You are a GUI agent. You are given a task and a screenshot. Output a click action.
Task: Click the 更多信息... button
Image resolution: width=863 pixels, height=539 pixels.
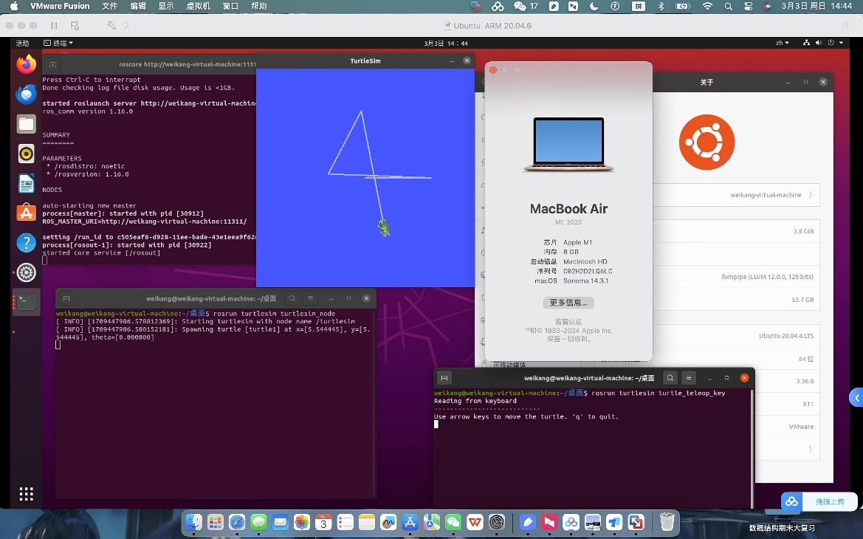click(568, 303)
